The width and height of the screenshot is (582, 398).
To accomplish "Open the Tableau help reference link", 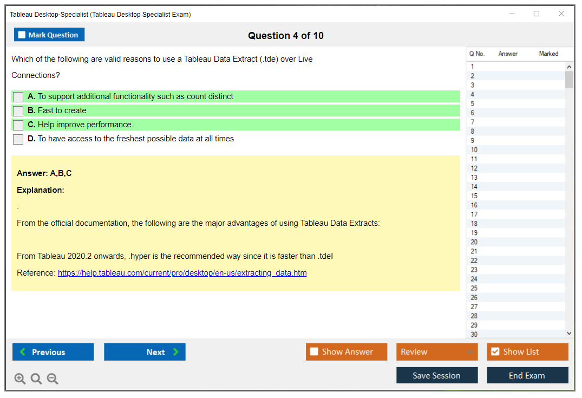I will click(182, 273).
